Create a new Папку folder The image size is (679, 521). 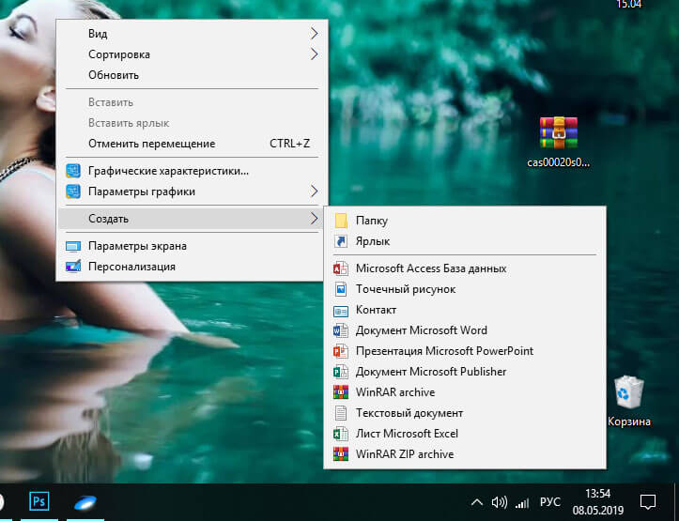[371, 221]
